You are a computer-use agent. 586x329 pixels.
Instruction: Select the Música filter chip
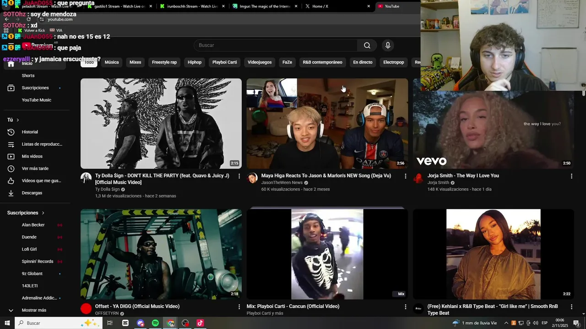click(112, 62)
